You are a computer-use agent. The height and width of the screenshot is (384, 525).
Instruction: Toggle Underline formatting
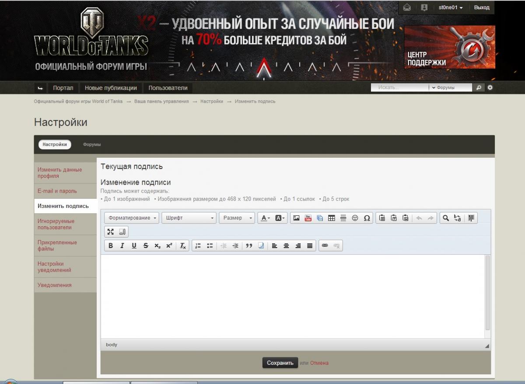(x=134, y=246)
